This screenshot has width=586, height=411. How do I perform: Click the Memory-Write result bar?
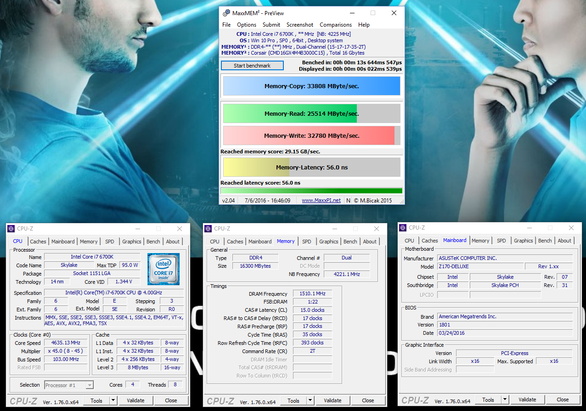311,135
